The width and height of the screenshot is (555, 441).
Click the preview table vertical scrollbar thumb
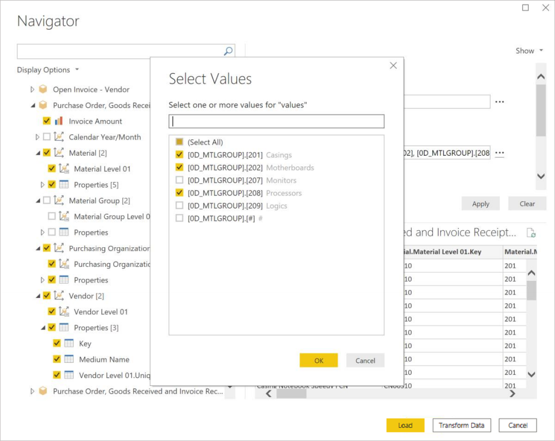pyautogui.click(x=531, y=290)
